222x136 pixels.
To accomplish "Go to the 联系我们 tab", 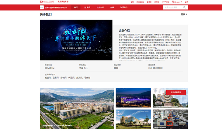I will point(124,7).
